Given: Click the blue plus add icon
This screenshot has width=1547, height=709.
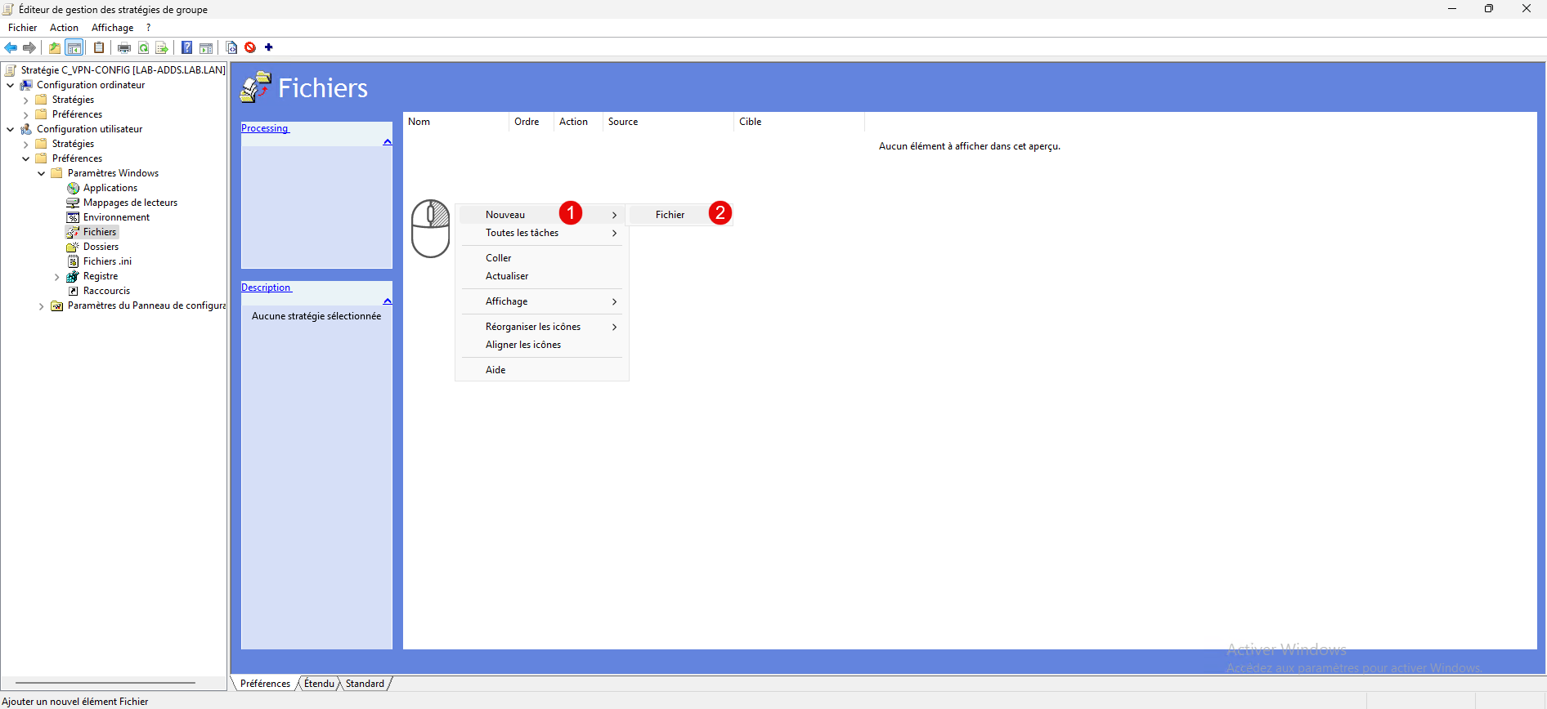Looking at the screenshot, I should pyautogui.click(x=268, y=47).
